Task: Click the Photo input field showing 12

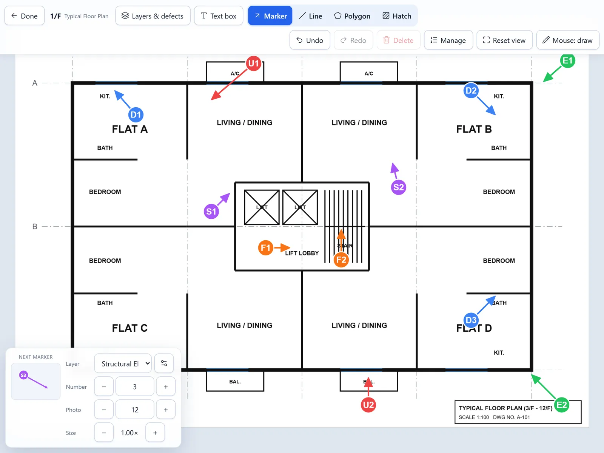Action: point(135,410)
